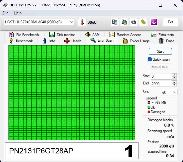Click the HD Tune app icon in title bar

[5, 5]
